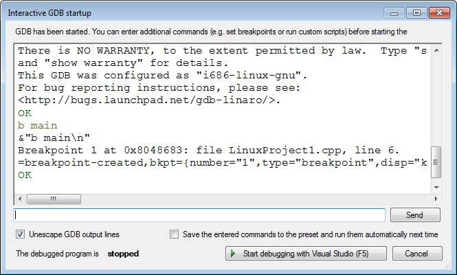Click the launchpad bugs URL line in the output

point(149,100)
